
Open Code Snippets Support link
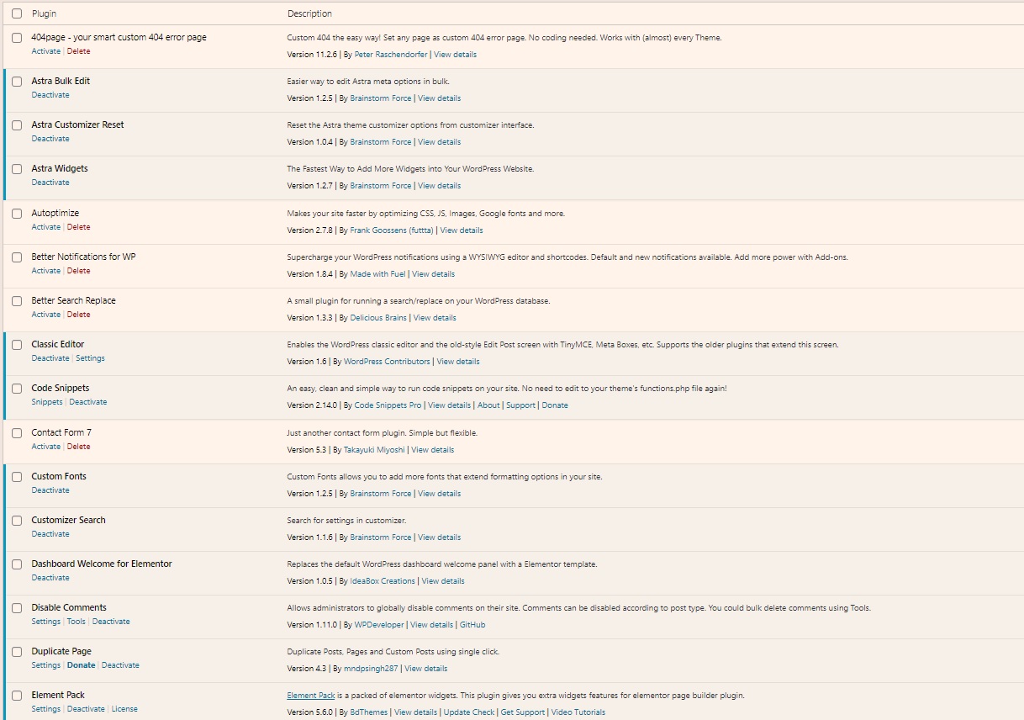(520, 405)
